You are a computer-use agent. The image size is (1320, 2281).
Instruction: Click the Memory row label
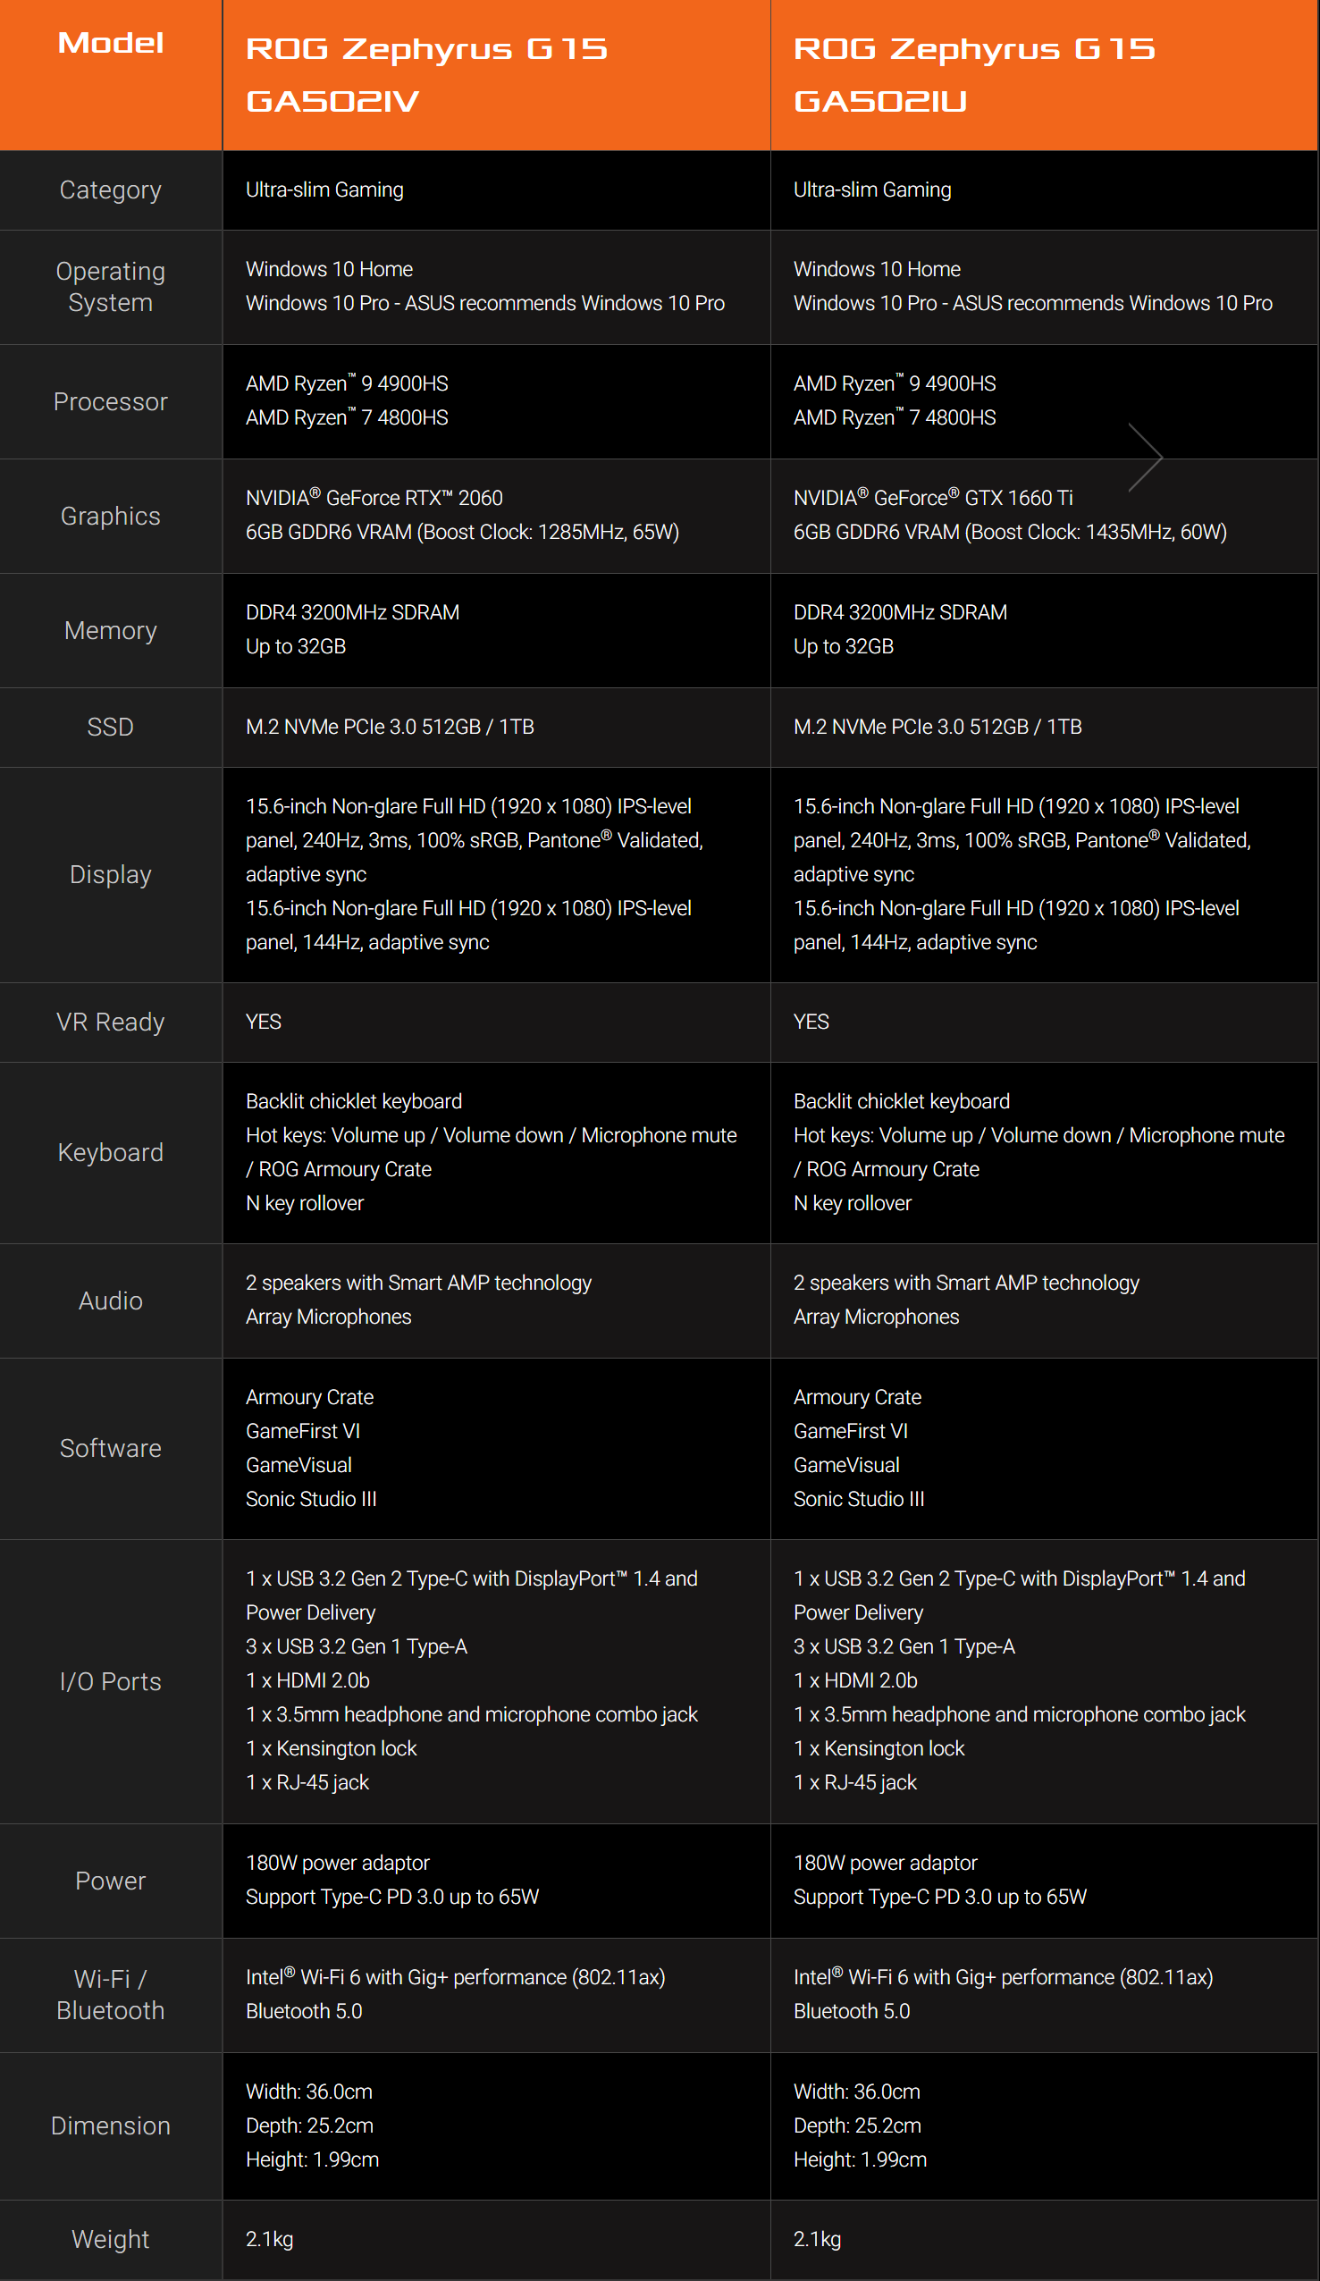(111, 631)
